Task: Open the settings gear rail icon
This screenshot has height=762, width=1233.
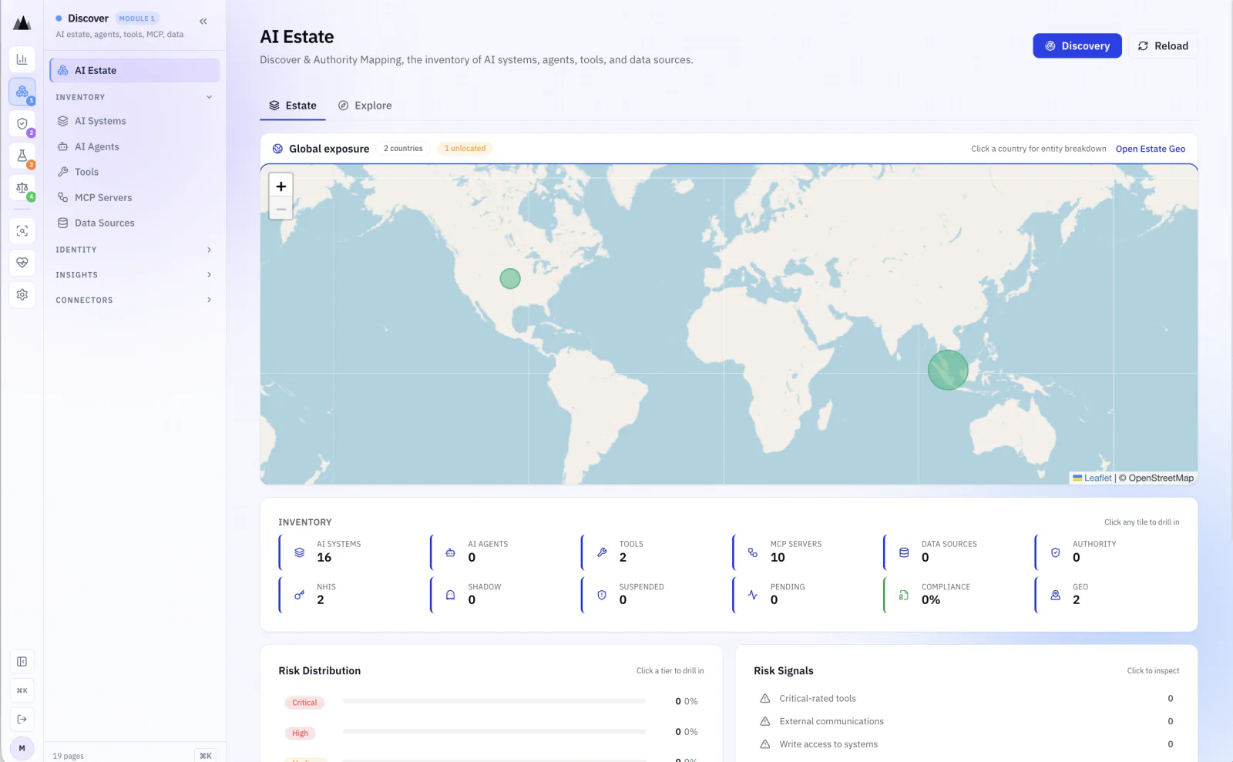Action: pyautogui.click(x=22, y=294)
